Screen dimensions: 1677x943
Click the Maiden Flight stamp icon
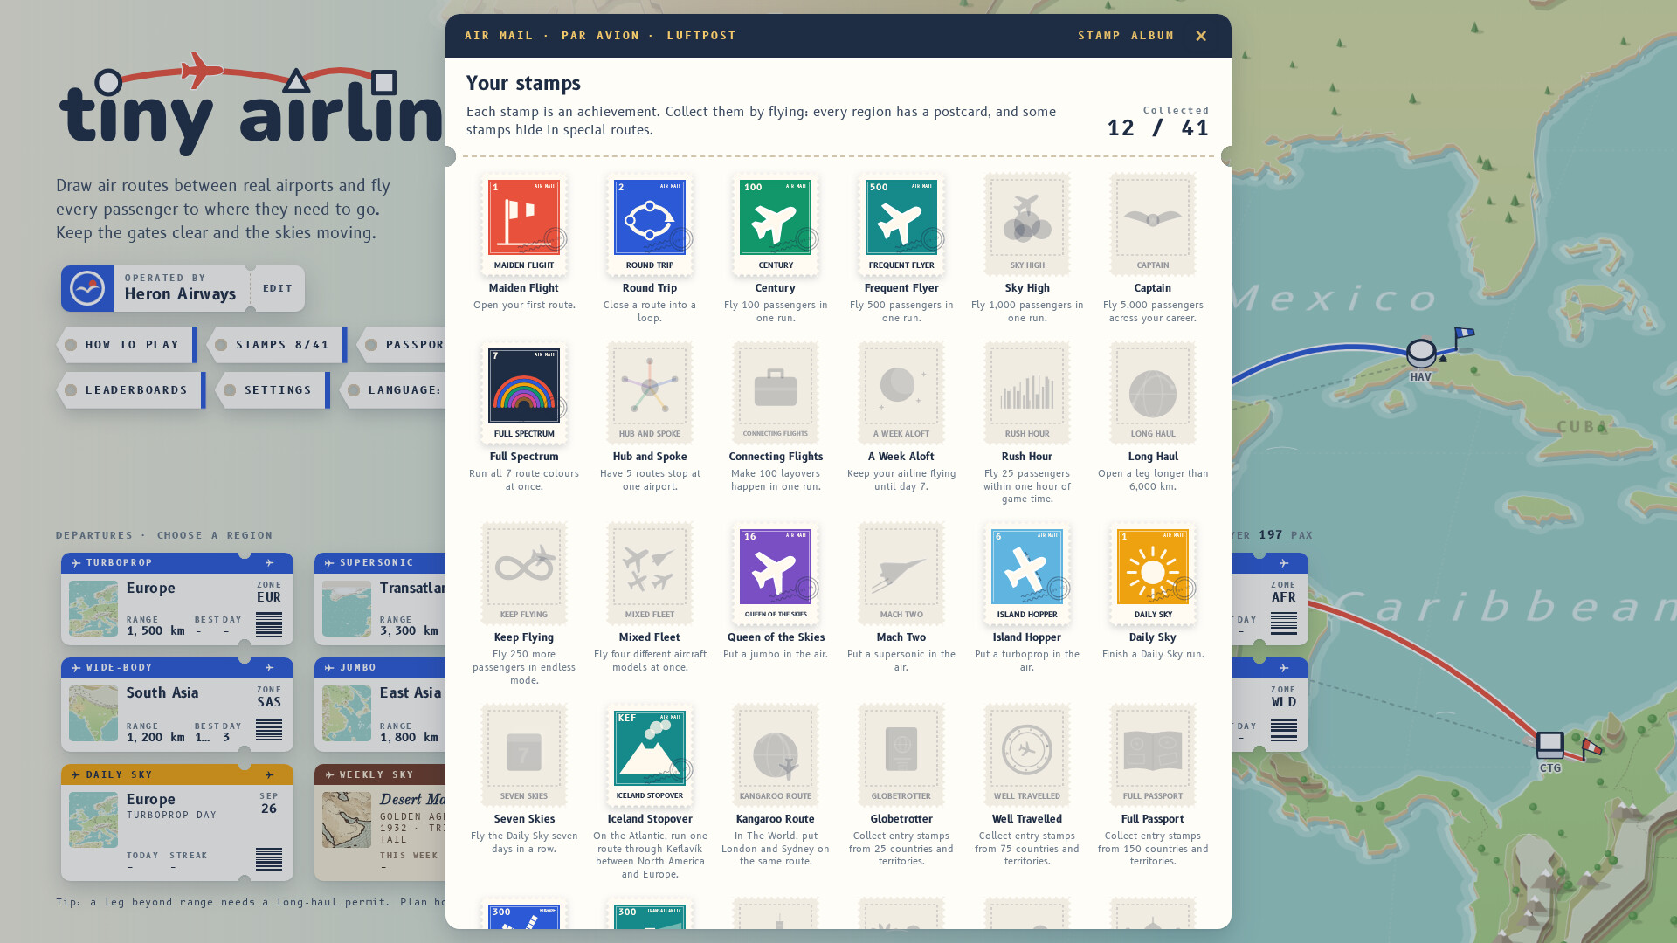click(x=524, y=224)
